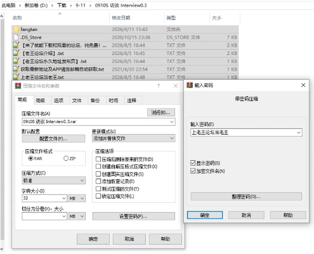Screen dimensions: 314x254
Task: Click 整理密码(O)... button
Action: click(x=246, y=196)
